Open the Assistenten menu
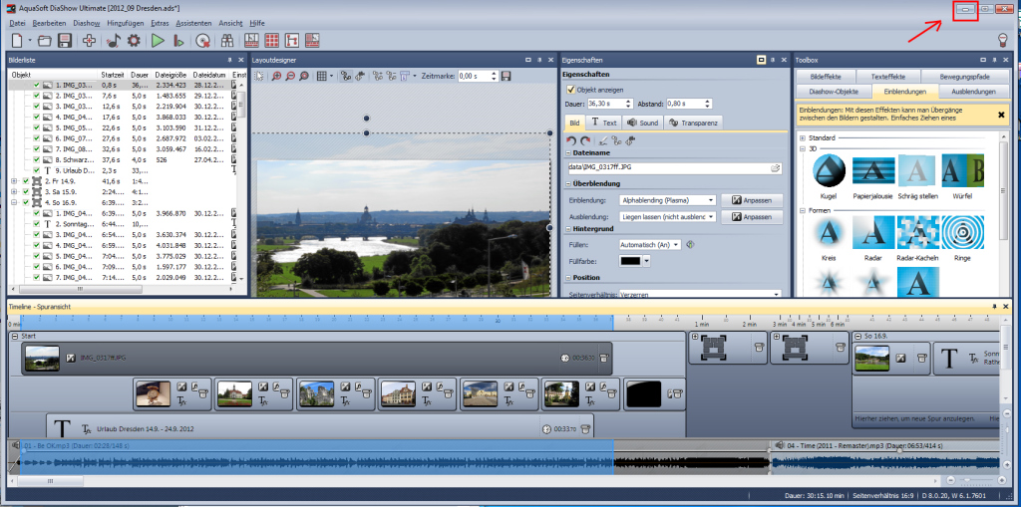Image resolution: width=1021 pixels, height=507 pixels. [192, 22]
